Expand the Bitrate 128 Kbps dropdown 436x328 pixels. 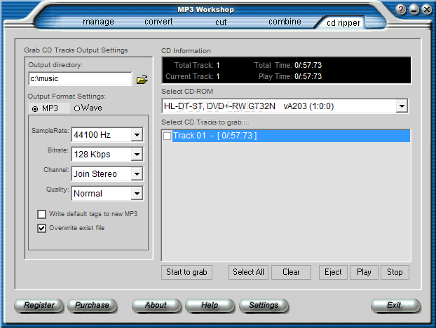click(137, 155)
